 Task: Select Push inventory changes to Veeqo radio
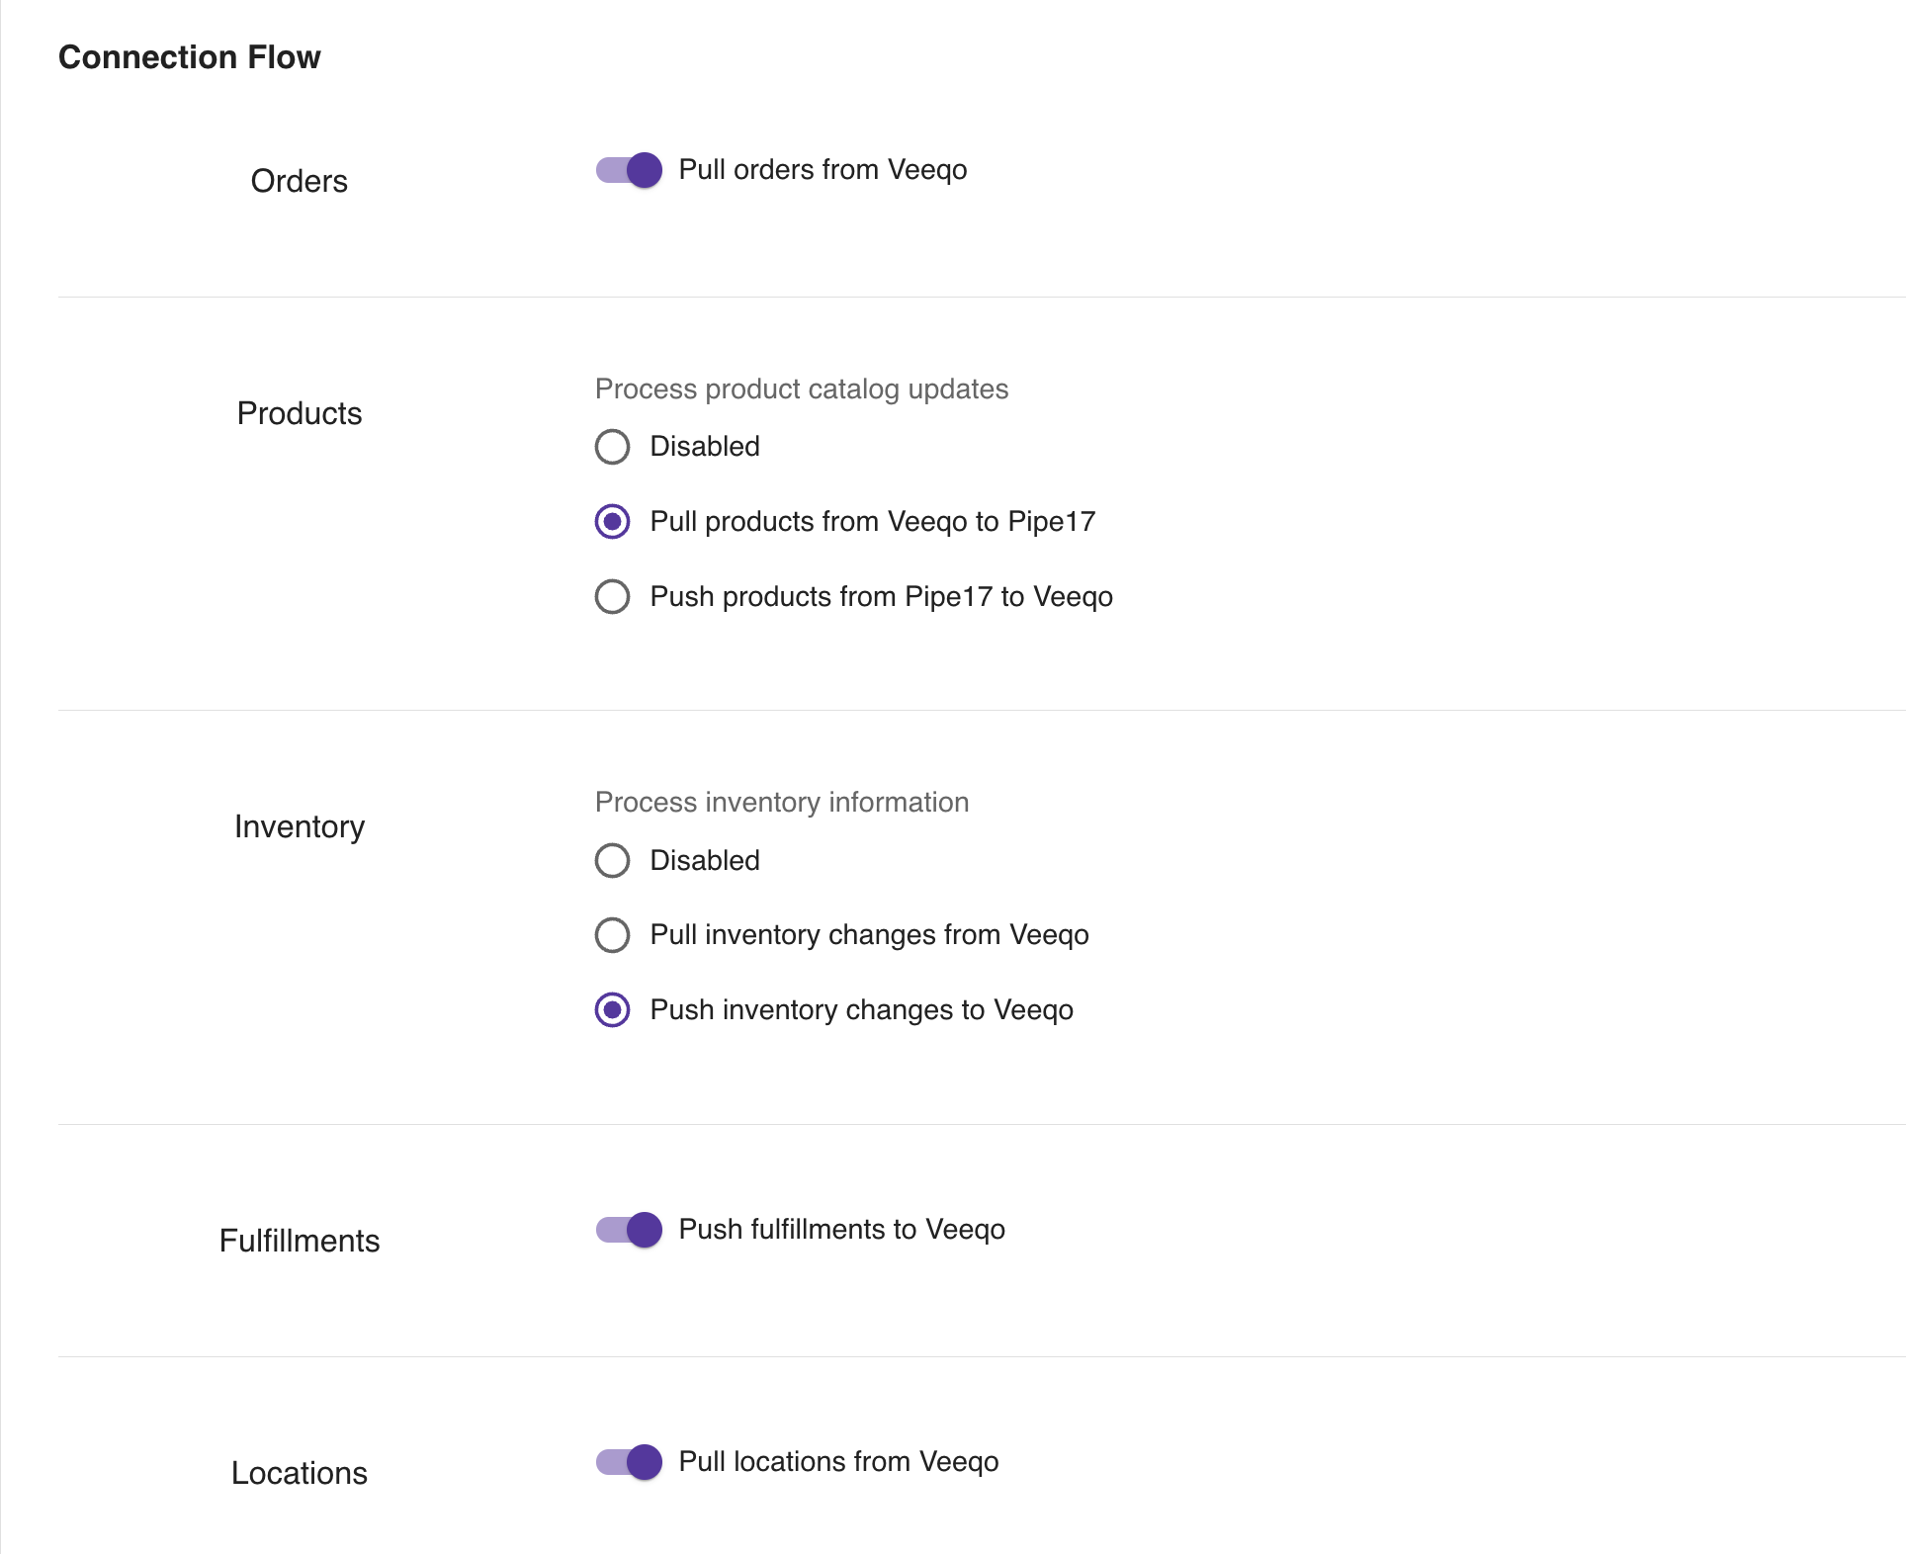tap(612, 1010)
